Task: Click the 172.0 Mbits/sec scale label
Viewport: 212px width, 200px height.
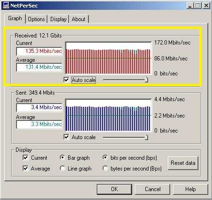Action: 173,43
